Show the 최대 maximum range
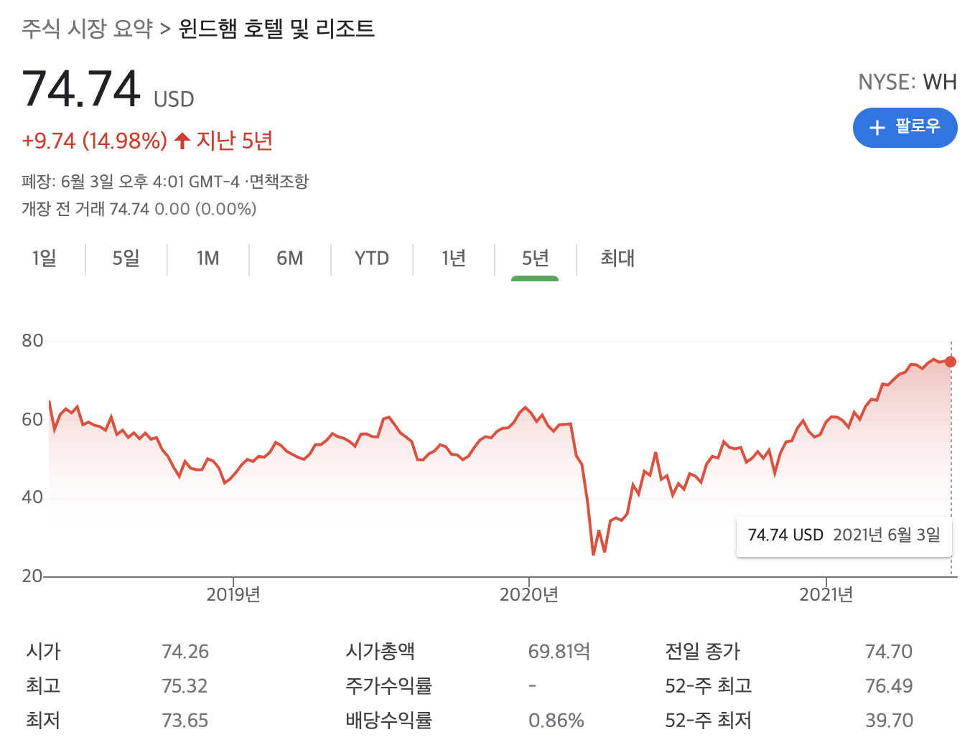The image size is (975, 745). click(617, 258)
